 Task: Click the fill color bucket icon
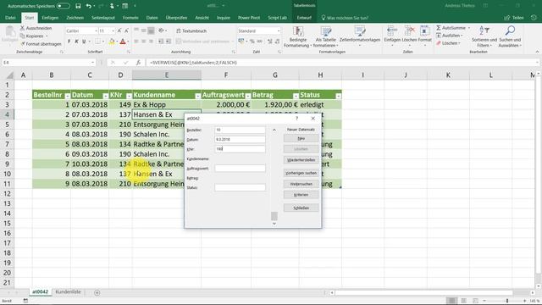coord(112,42)
